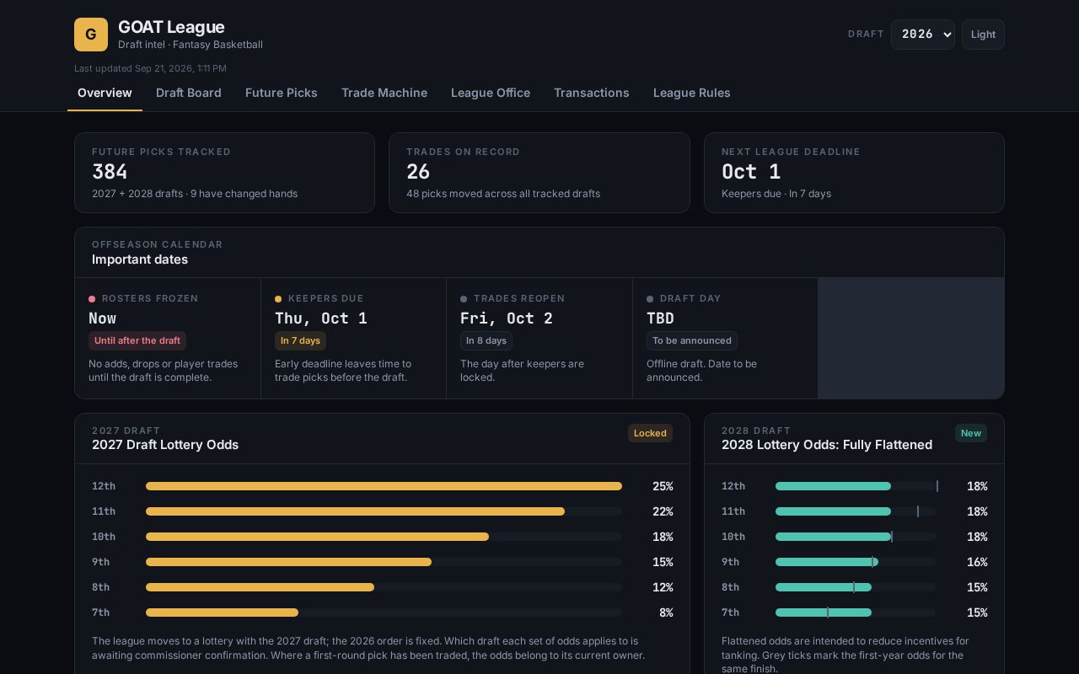Screen dimensions: 1079x674
Task: Click the "To be announced" badge
Action: pos(692,340)
